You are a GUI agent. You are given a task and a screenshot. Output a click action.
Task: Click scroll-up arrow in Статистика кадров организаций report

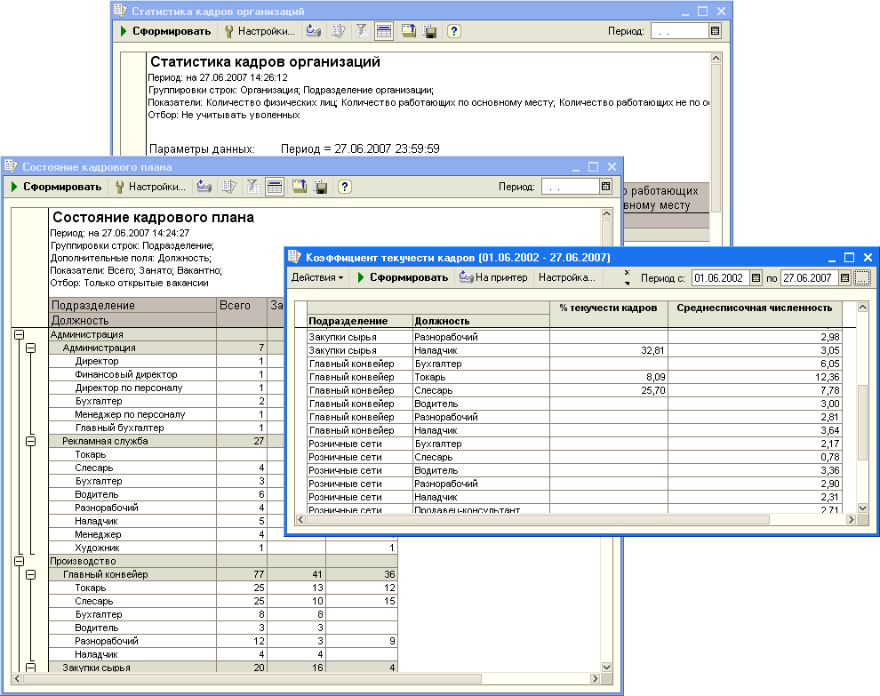coord(716,58)
